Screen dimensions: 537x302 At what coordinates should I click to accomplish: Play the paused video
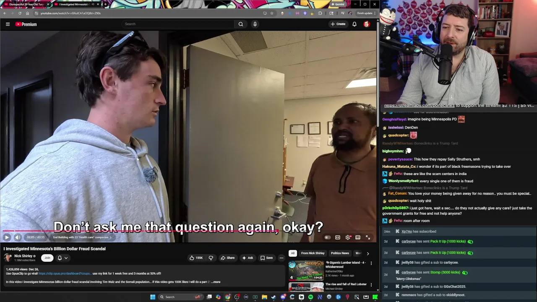[7, 237]
